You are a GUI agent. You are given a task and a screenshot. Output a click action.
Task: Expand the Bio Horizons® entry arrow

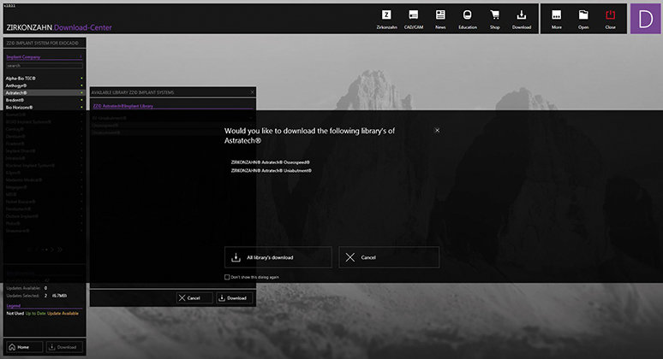click(x=81, y=108)
